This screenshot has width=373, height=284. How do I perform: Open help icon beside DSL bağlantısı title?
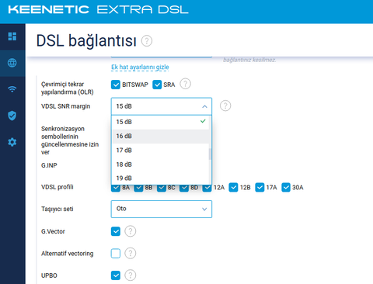[x=147, y=41]
